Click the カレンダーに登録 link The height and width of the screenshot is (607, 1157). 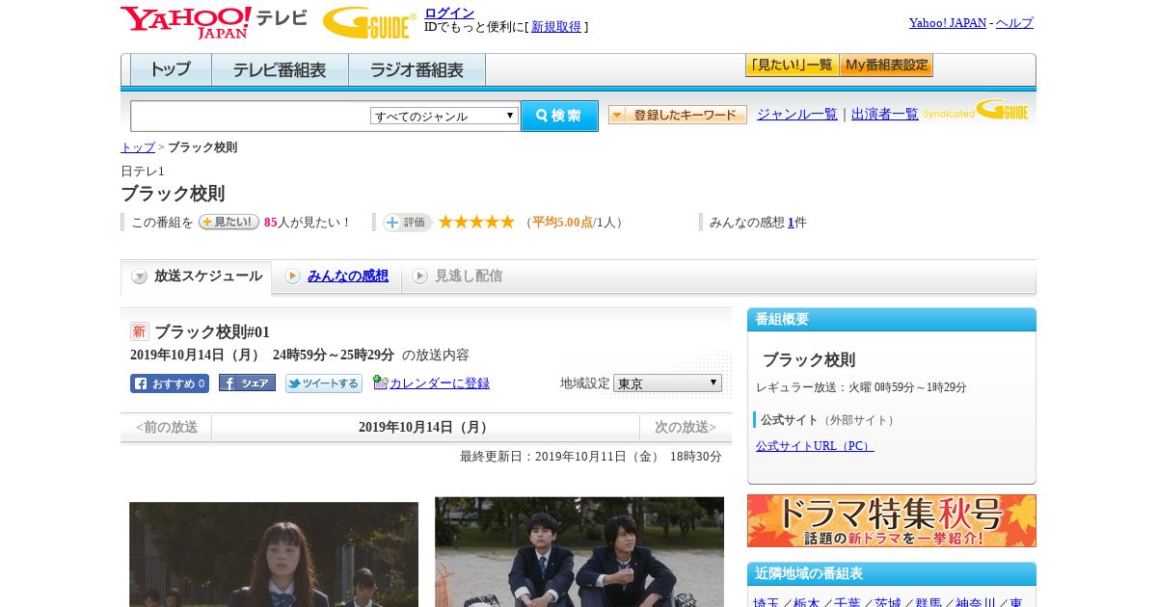[x=440, y=383]
